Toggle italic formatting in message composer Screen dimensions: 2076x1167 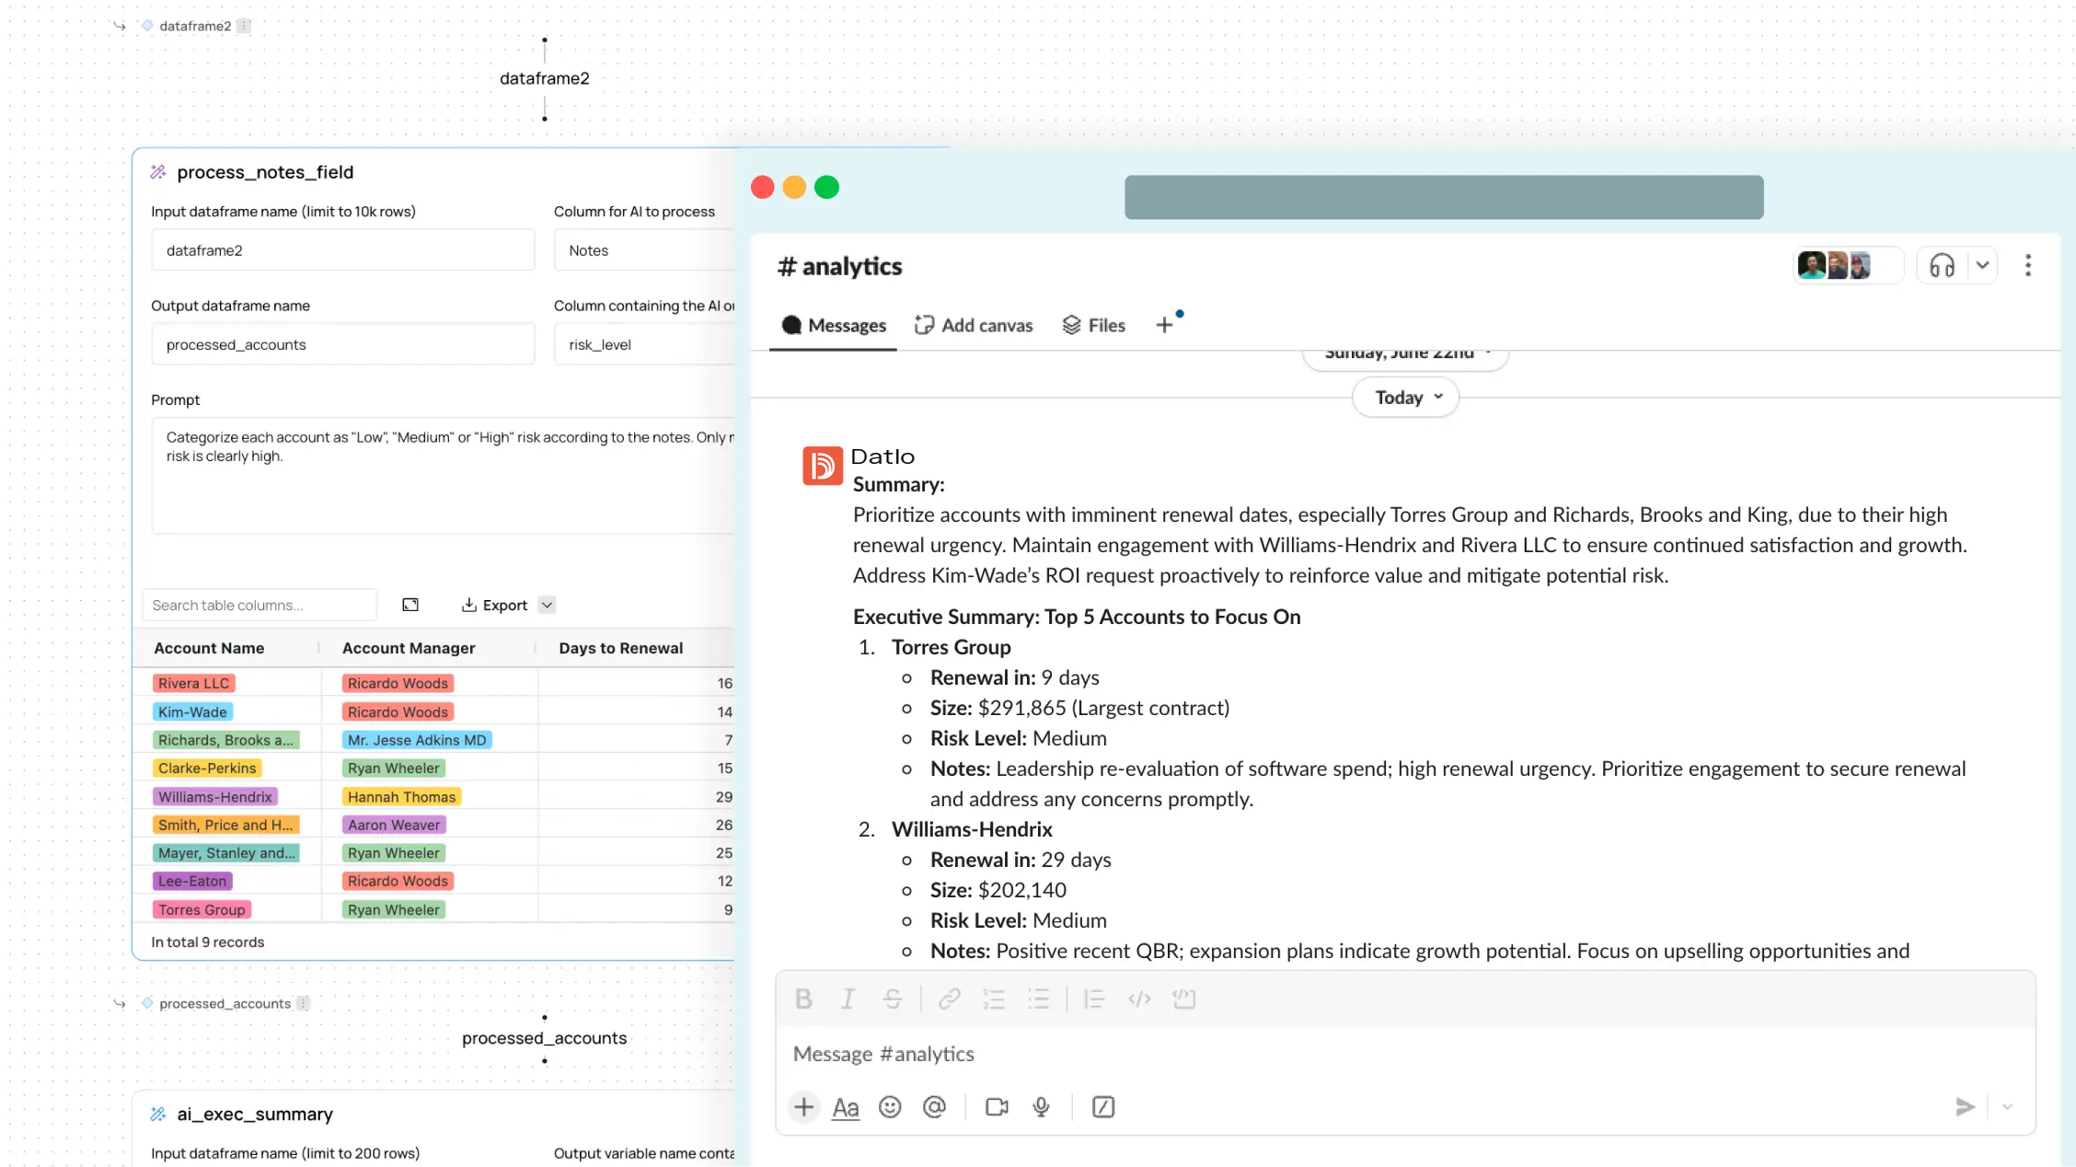click(x=848, y=999)
